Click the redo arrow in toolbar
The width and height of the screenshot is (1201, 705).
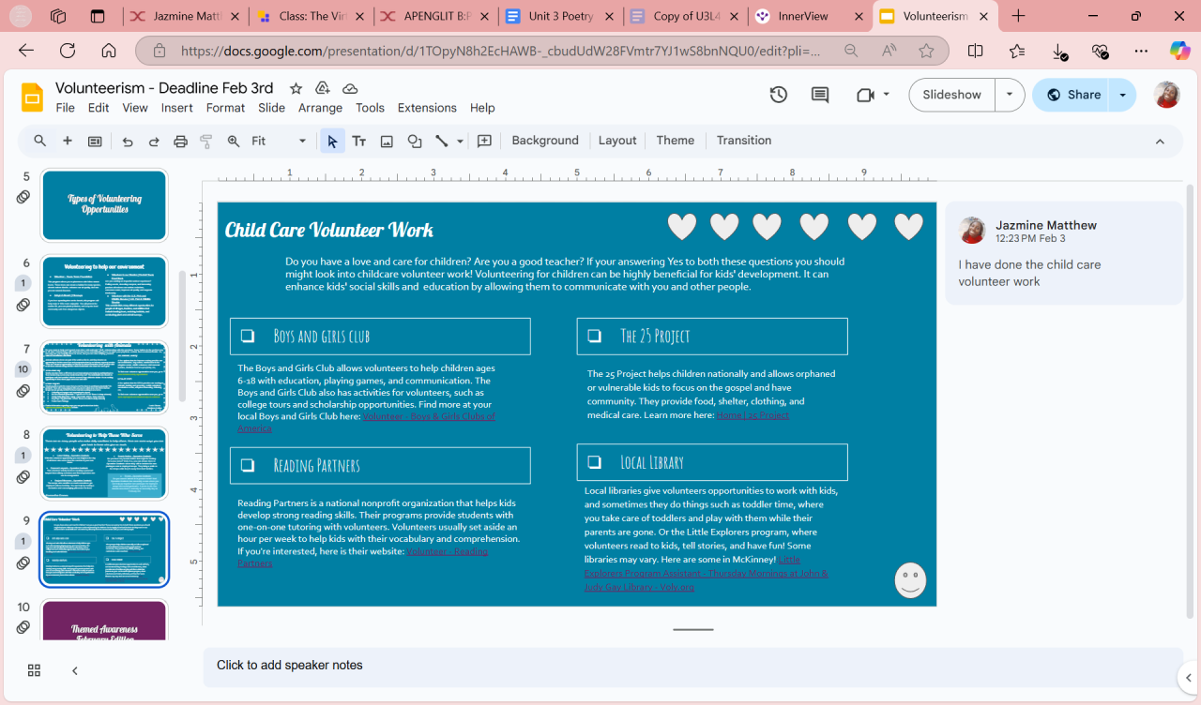(154, 142)
